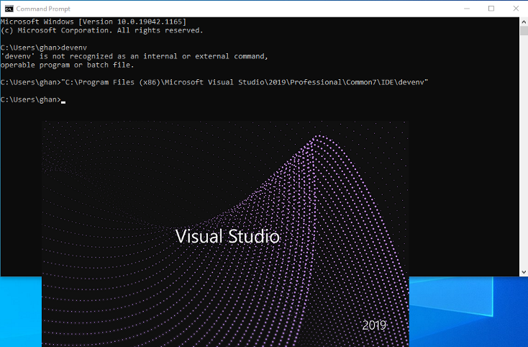This screenshot has width=528, height=347.
Task: Click the blinking cursor at the last prompt
Action: (x=63, y=102)
